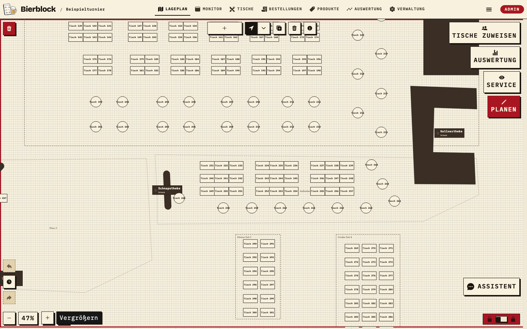This screenshot has height=329, width=527.
Task: Click the add (+) button in the floating toolbar
Action: click(x=225, y=28)
